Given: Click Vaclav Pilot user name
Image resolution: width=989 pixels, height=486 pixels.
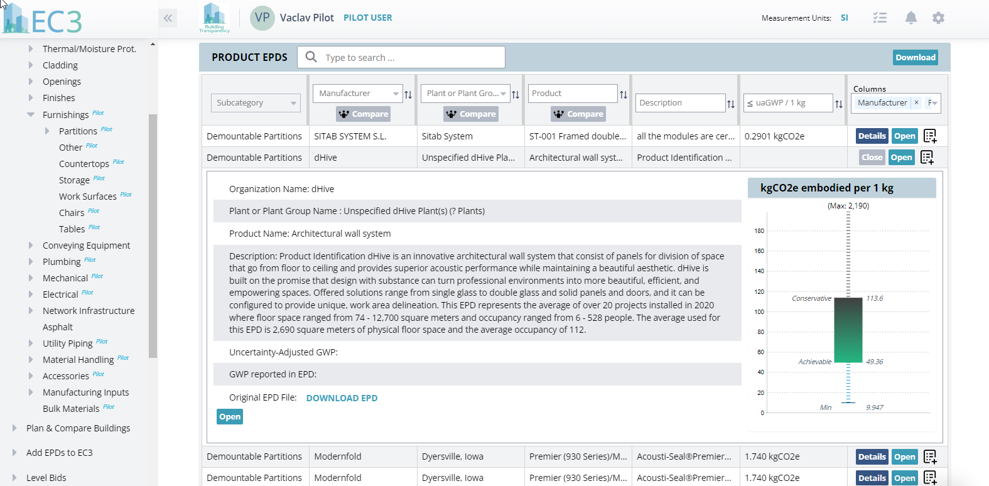Looking at the screenshot, I should point(307,18).
